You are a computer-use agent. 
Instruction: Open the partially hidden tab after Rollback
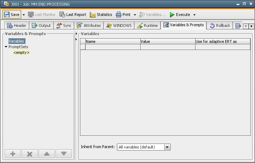[x=238, y=26]
